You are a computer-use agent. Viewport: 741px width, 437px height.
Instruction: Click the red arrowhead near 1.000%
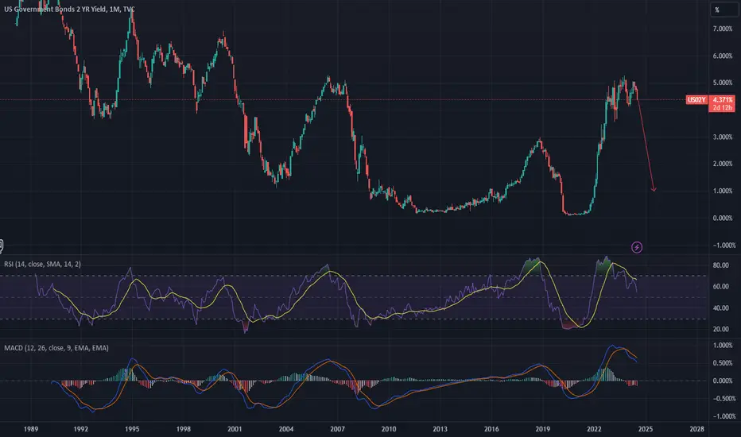pyautogui.click(x=654, y=189)
